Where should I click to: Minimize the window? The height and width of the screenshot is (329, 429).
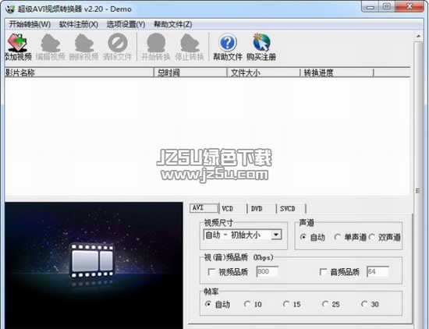tap(370, 7)
